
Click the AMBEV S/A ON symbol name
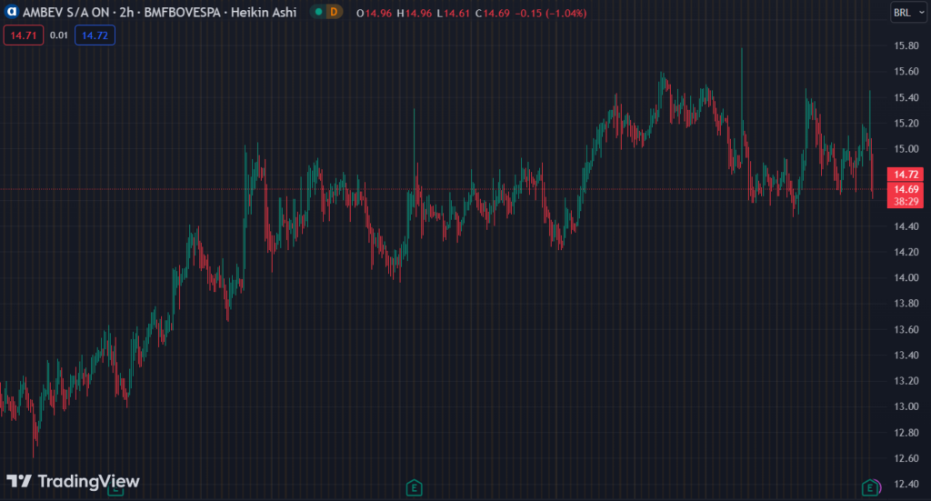tap(65, 13)
